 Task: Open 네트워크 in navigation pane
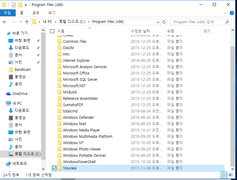pos(20,163)
